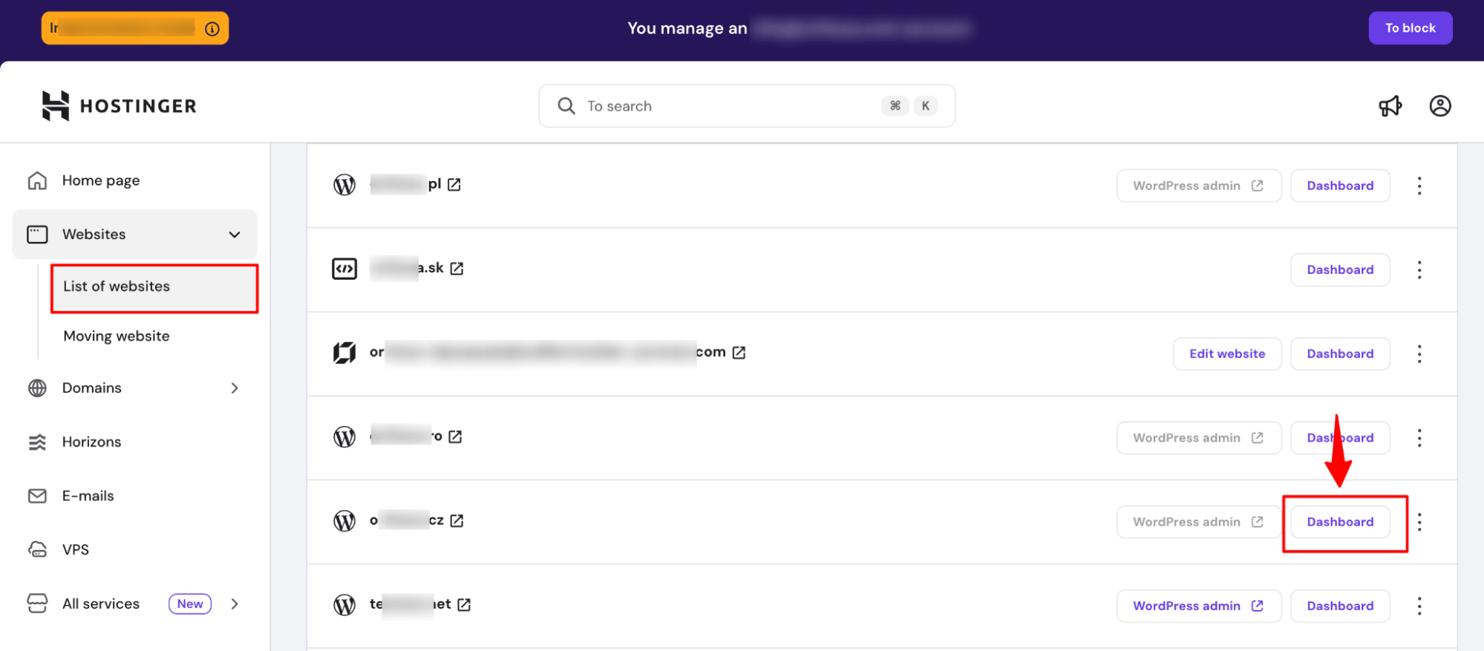Open the three-dot menu for the .sk website
This screenshot has height=651, width=1484.
coord(1419,269)
